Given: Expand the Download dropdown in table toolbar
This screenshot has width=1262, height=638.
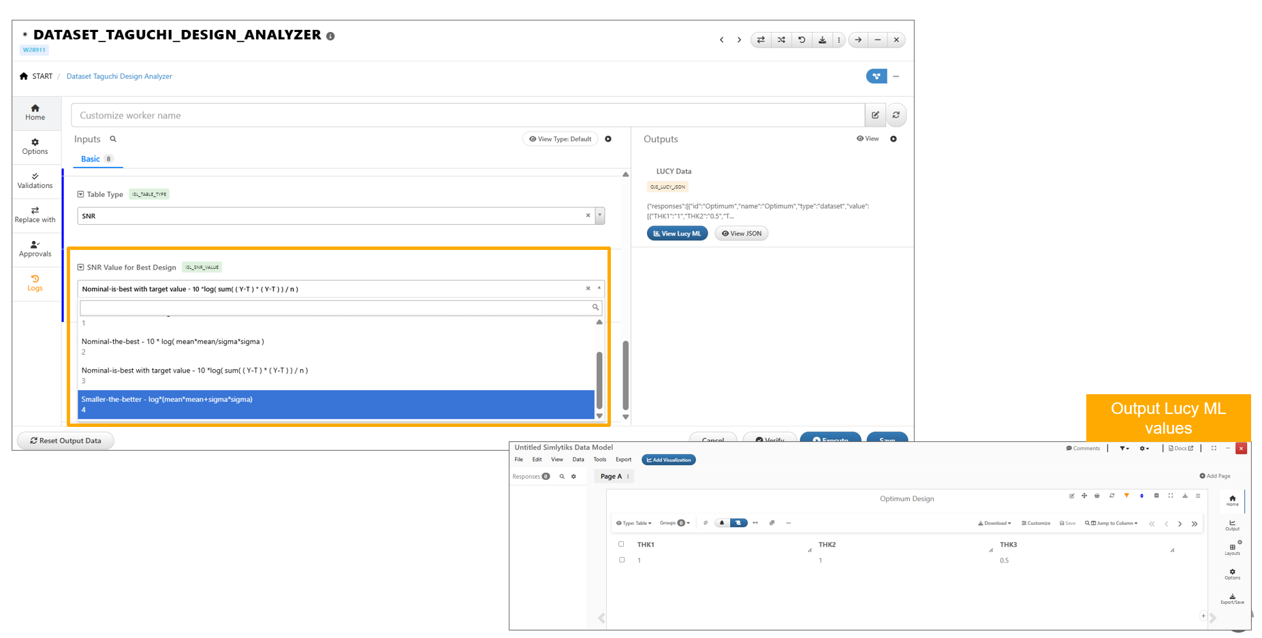Looking at the screenshot, I should (994, 523).
